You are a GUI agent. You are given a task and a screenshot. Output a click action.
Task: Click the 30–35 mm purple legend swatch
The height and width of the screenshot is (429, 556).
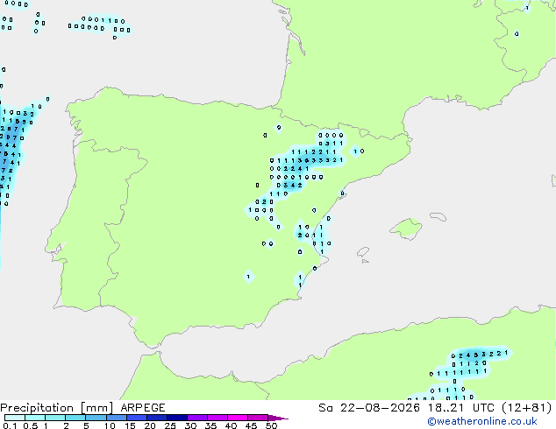pos(196,418)
